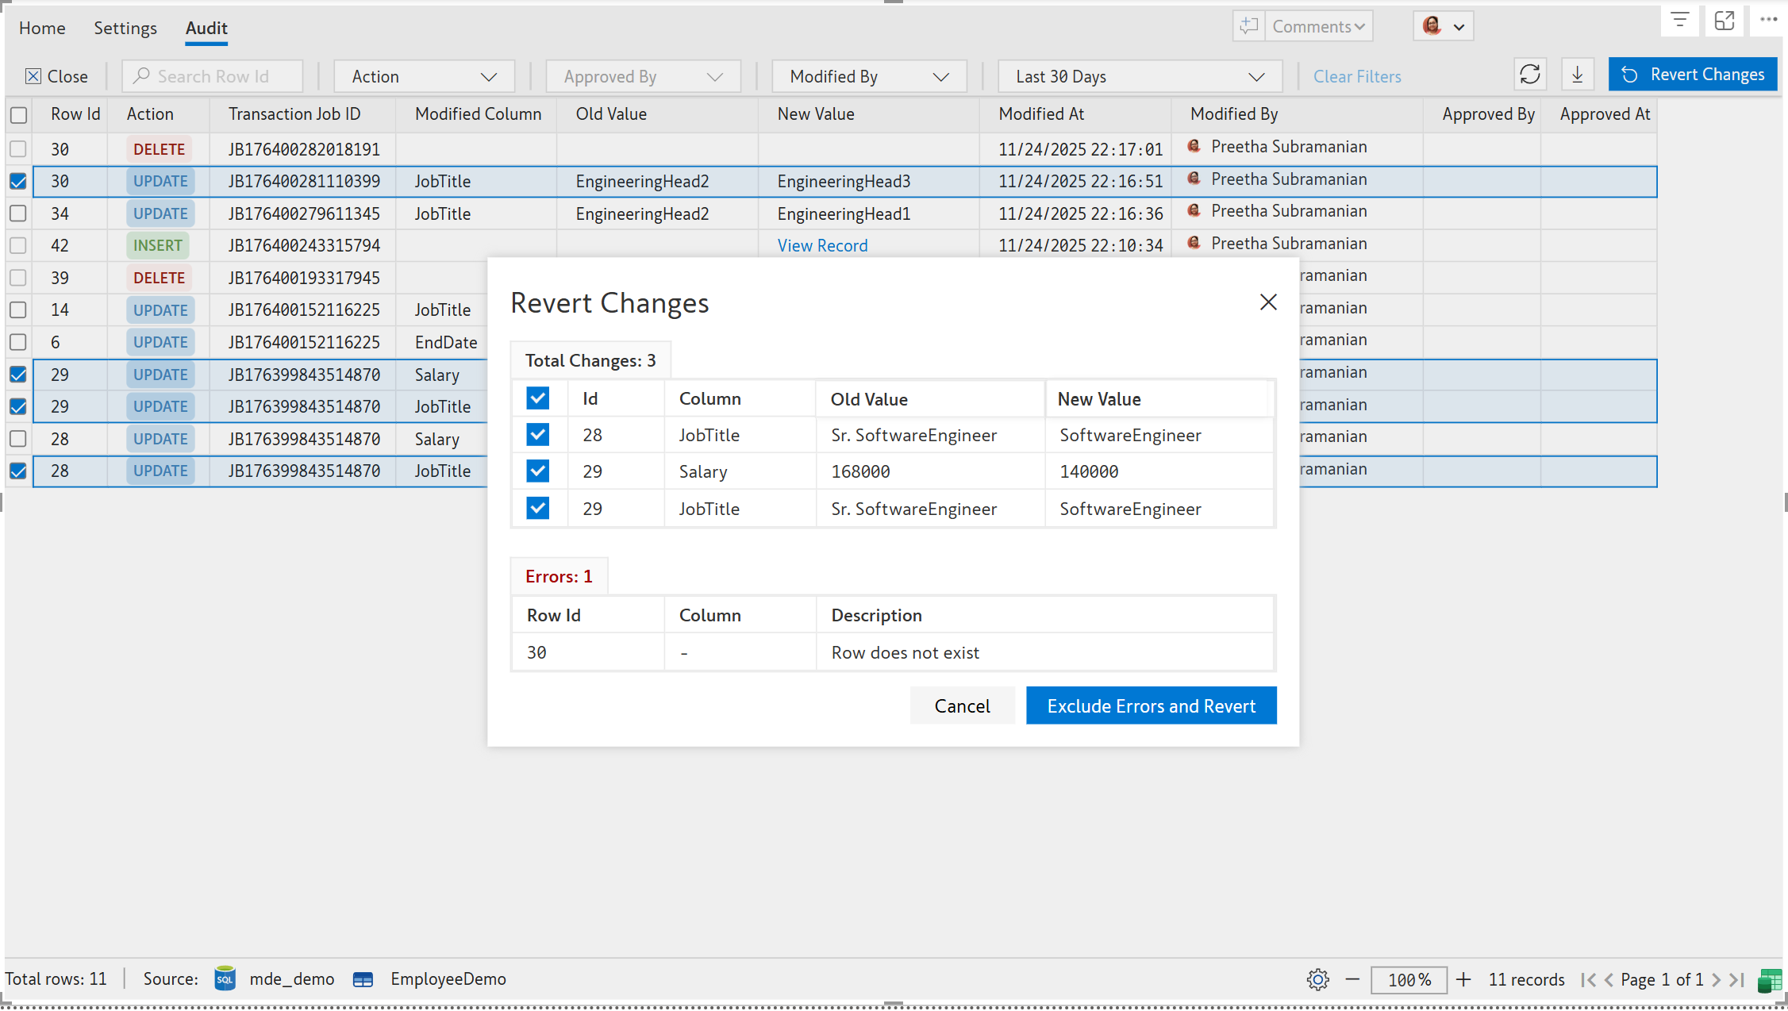The width and height of the screenshot is (1788, 1011).
Task: Toggle the select-all checkbox in dialog header
Action: tap(537, 398)
